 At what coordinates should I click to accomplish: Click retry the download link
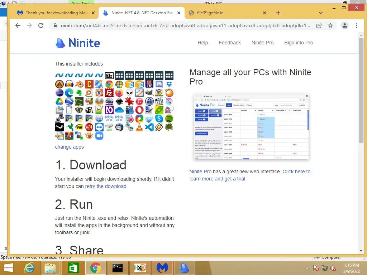106,186
